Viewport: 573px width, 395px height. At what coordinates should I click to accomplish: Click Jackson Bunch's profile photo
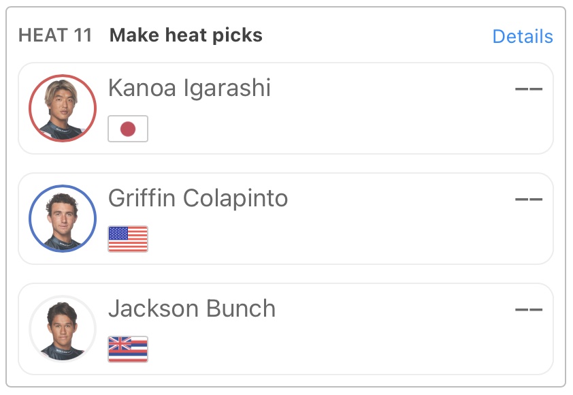pos(63,329)
